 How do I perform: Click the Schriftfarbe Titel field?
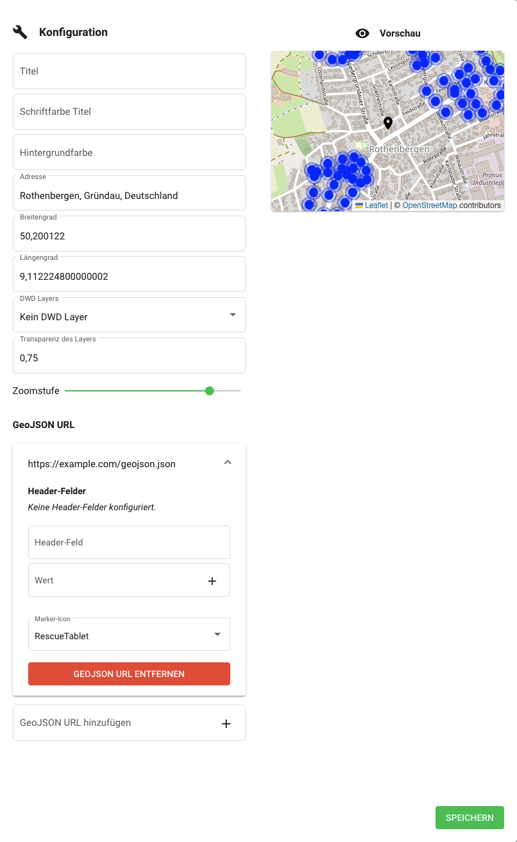pos(129,112)
